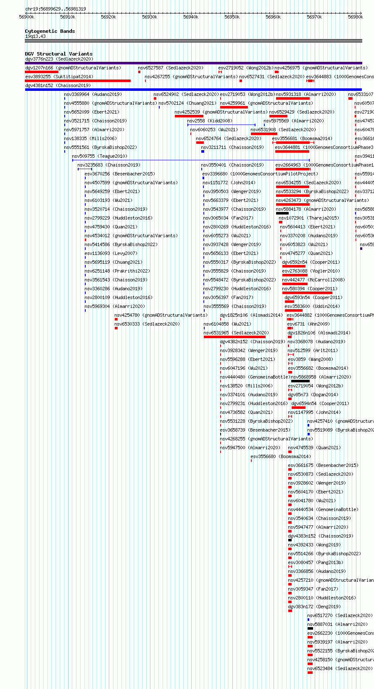Click the red bar under nsv580394
Viewport: 374px width, 689px height.
[x=307, y=293]
